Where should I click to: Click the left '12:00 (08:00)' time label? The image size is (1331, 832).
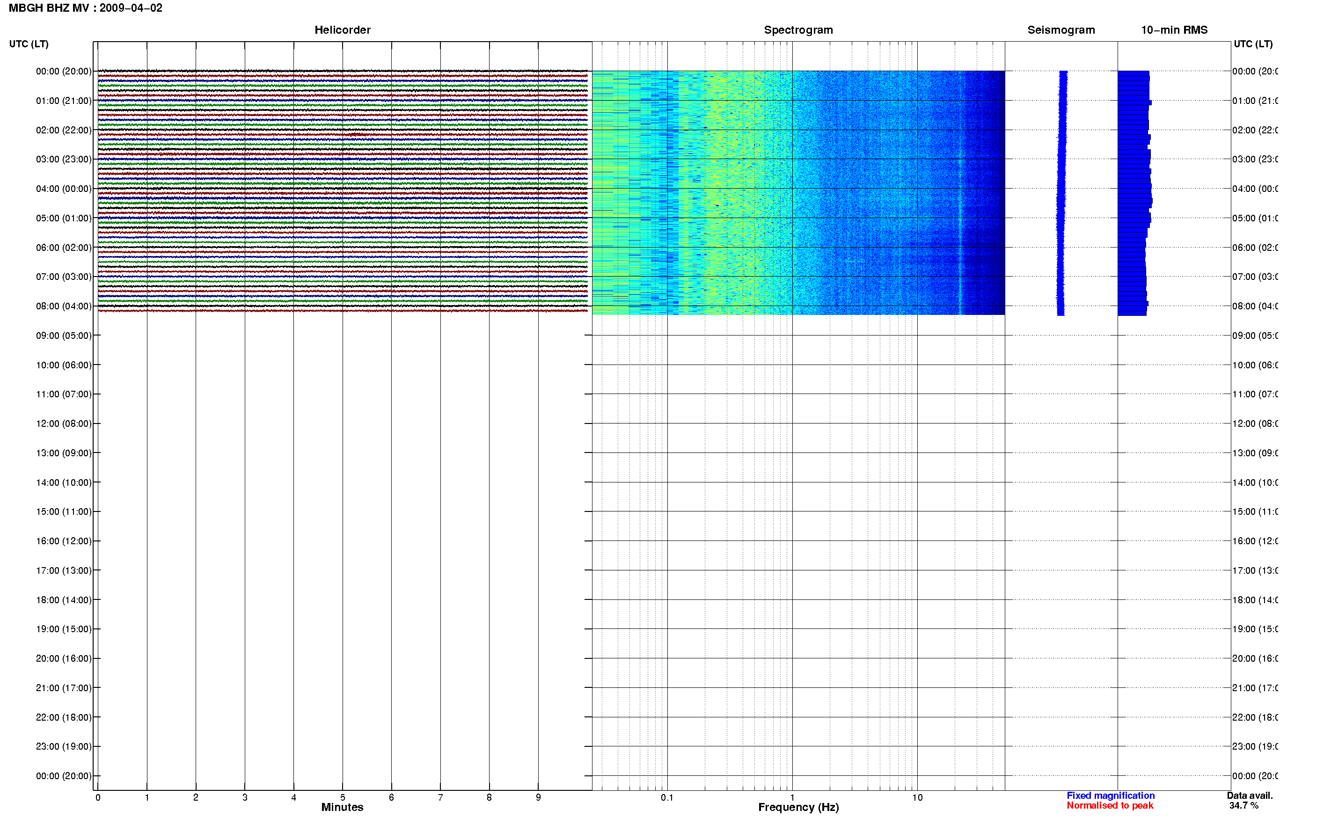point(64,423)
